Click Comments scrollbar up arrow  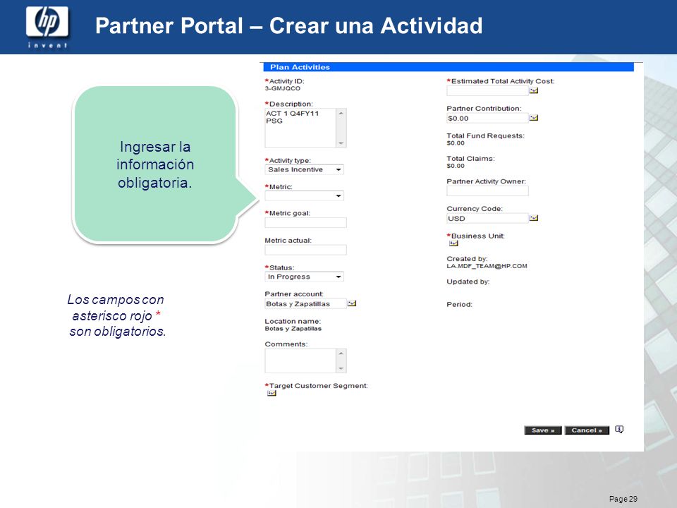(x=341, y=353)
